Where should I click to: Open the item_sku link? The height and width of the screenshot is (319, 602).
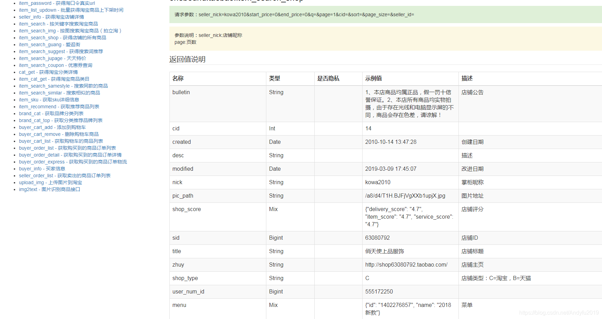pos(49,100)
